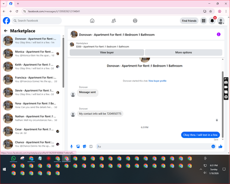Select the Yona conversation
Screen dimensions: 230x184
[31, 105]
